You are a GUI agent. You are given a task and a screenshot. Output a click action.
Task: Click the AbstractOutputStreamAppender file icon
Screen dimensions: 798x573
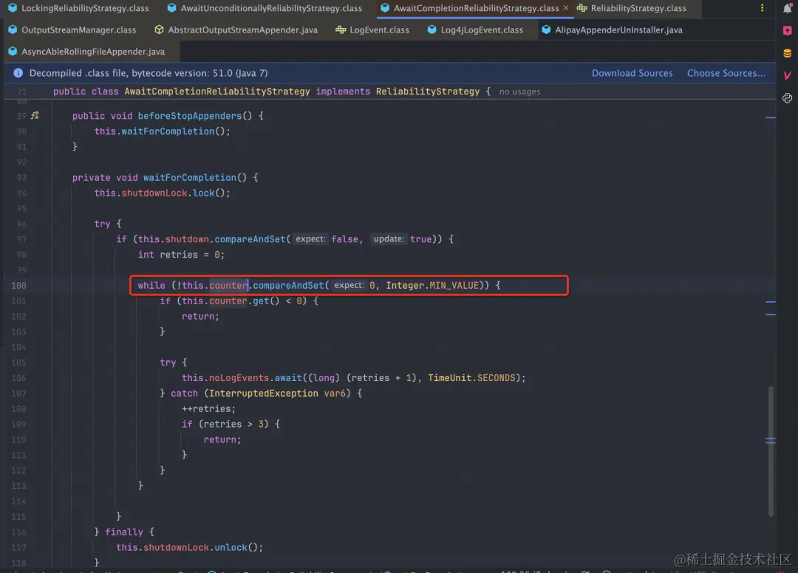[x=159, y=30]
